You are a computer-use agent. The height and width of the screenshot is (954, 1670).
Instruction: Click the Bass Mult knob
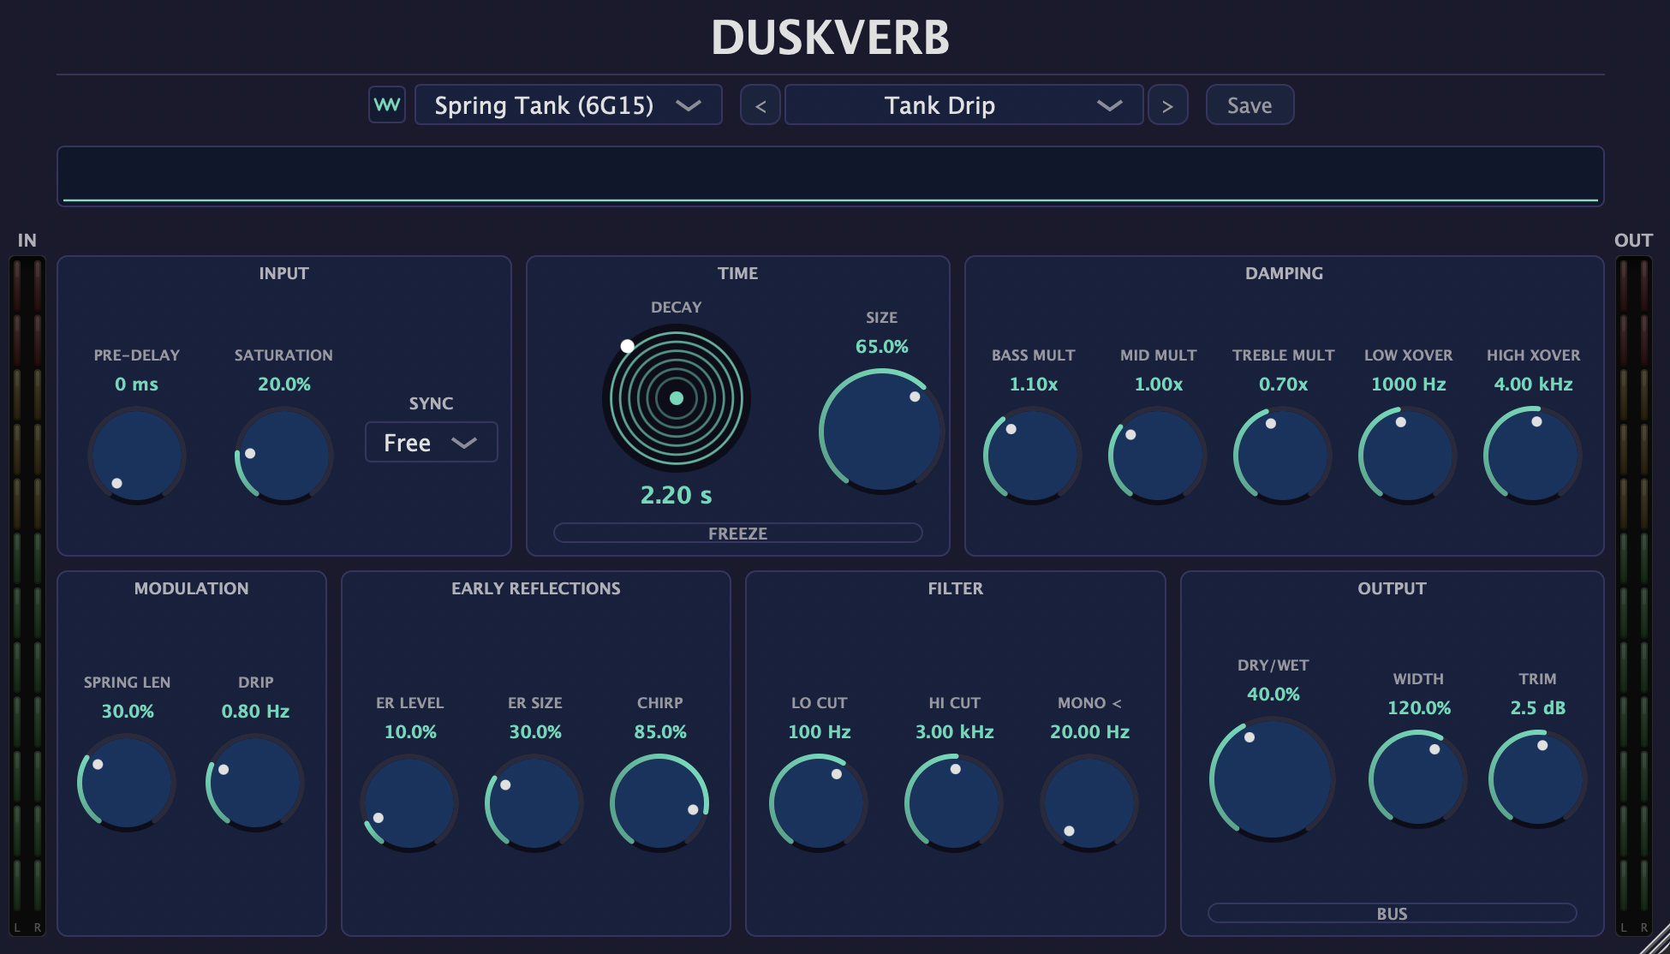pyautogui.click(x=1033, y=456)
